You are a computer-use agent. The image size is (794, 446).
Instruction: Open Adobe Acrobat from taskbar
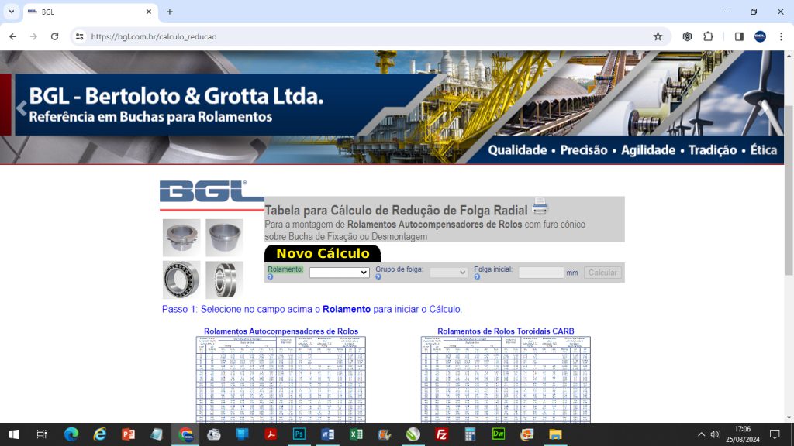pos(271,434)
